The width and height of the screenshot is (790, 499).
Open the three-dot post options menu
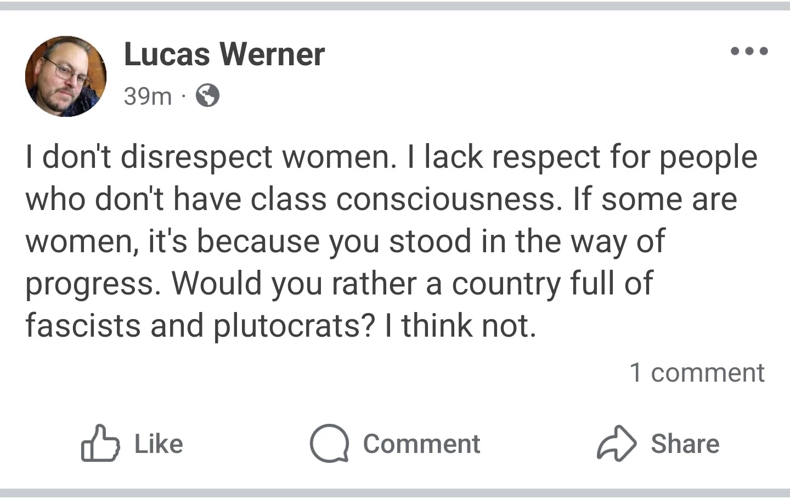[x=749, y=52]
